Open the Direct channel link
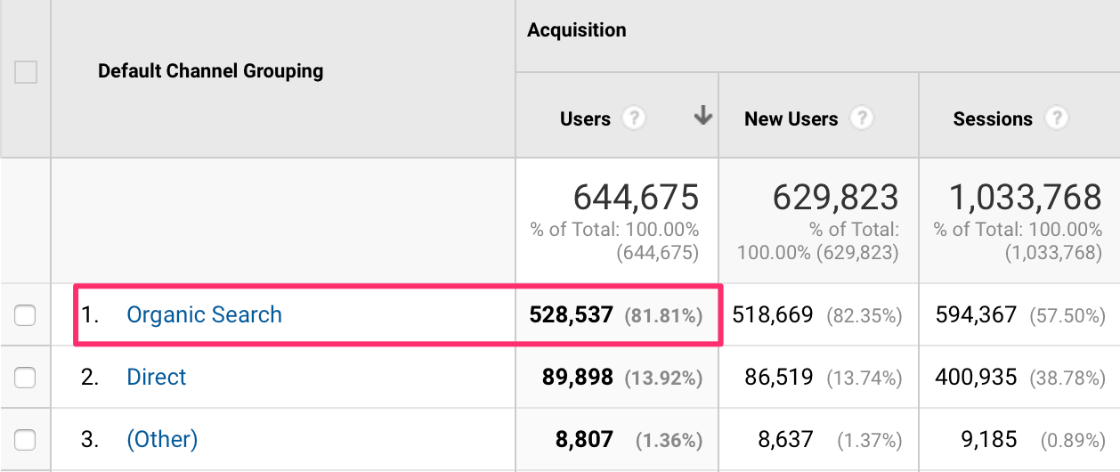 (x=157, y=377)
